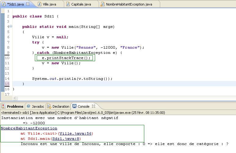236x153 pixels.
Task: Select the Console view tab
Action: click(83, 106)
